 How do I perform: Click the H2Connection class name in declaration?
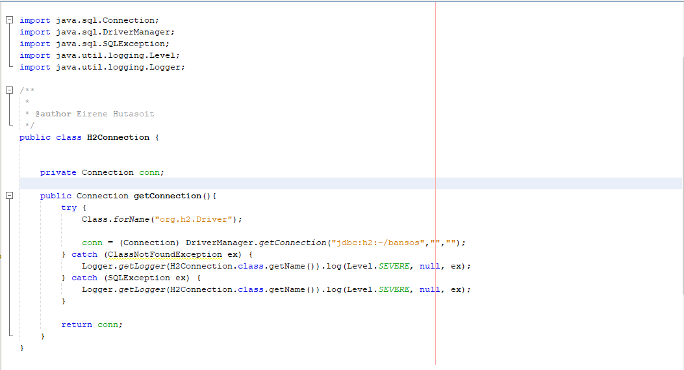(118, 137)
